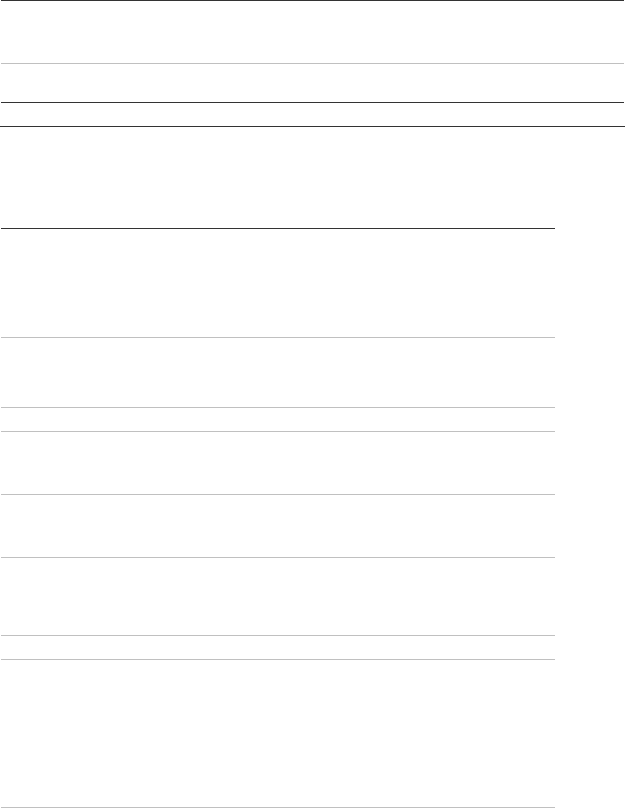Select the fifth row of the lower table
Viewport: 625px width, 808px height.
tap(277, 443)
